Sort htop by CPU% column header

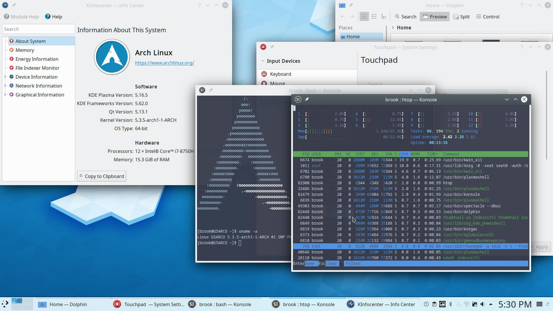tap(404, 154)
